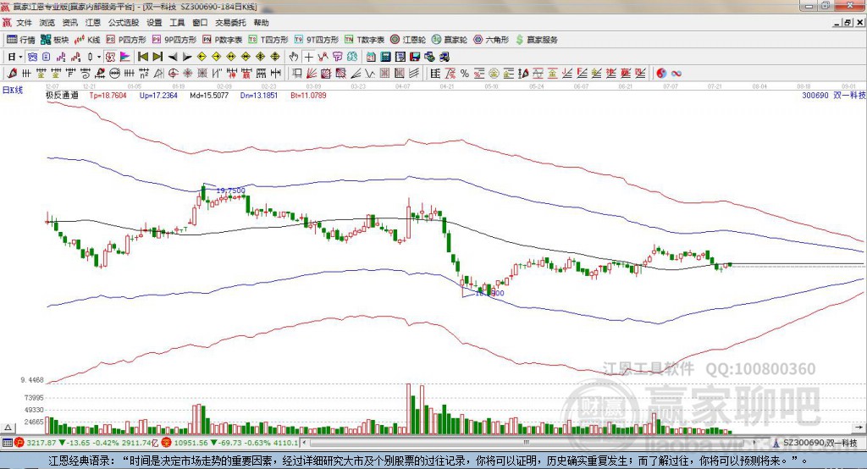
Task: Open the 窗口 menu
Action: [x=200, y=23]
